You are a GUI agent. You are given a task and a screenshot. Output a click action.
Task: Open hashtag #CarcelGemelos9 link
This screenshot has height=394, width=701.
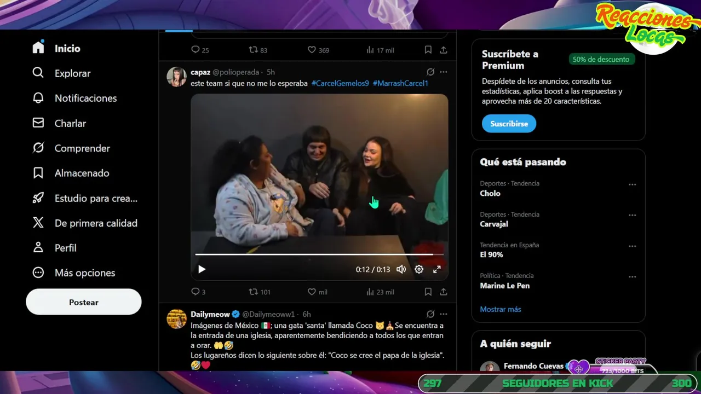[340, 83]
